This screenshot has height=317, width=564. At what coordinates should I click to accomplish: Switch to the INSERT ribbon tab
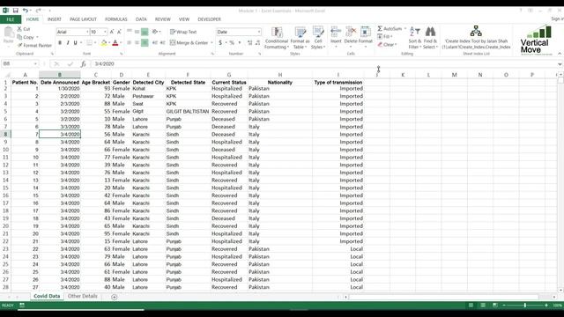click(55, 19)
